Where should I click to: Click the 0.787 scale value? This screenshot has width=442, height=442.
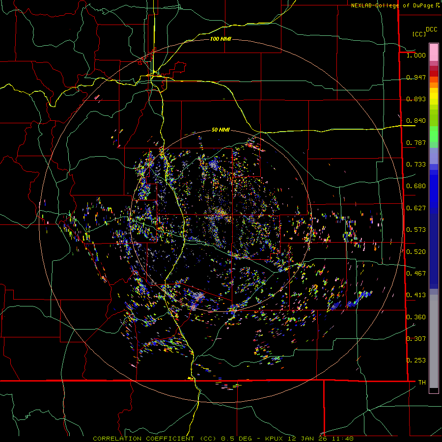click(416, 142)
